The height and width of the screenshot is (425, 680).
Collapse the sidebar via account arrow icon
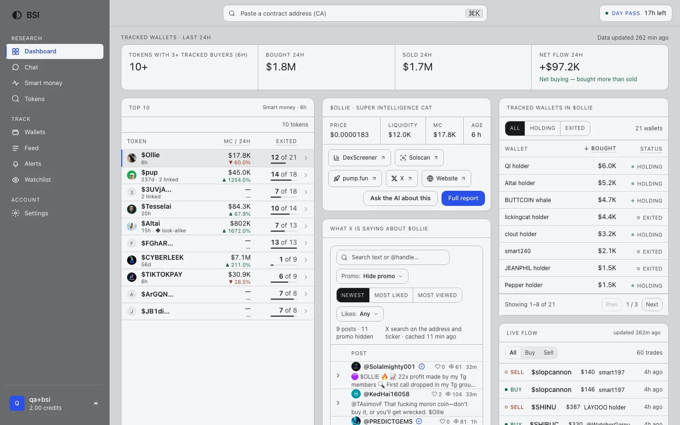pyautogui.click(x=96, y=403)
